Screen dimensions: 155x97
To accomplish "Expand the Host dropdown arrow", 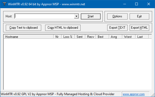I will (x=76, y=16).
